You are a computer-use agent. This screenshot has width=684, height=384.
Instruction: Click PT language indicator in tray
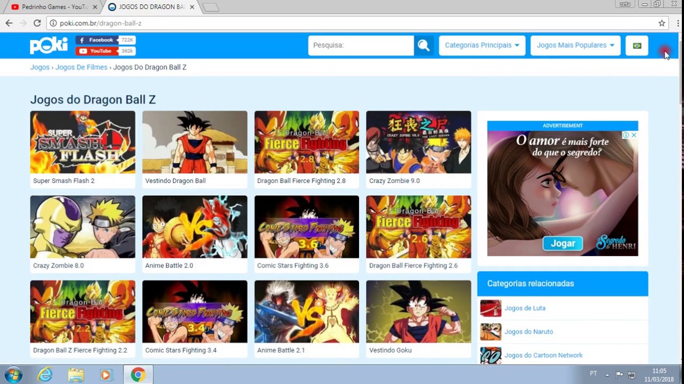(x=593, y=373)
